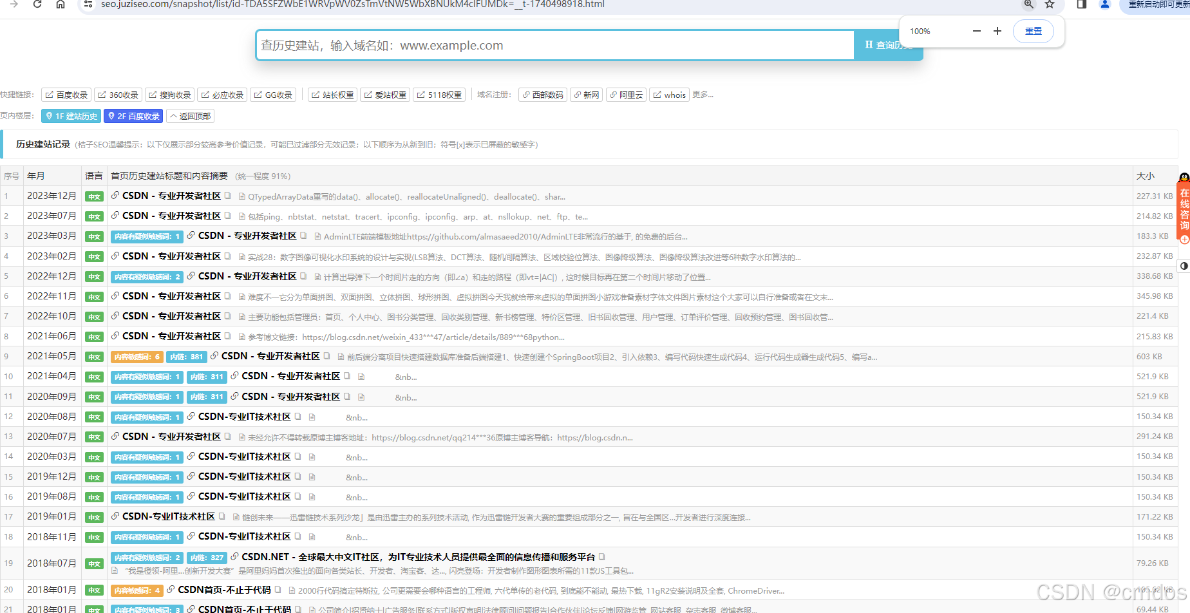Screen dimensions: 1190x613
Task: Click the 内容有疑似敏感词: 1 tag in 2023年03月 row
Action: [x=147, y=236]
